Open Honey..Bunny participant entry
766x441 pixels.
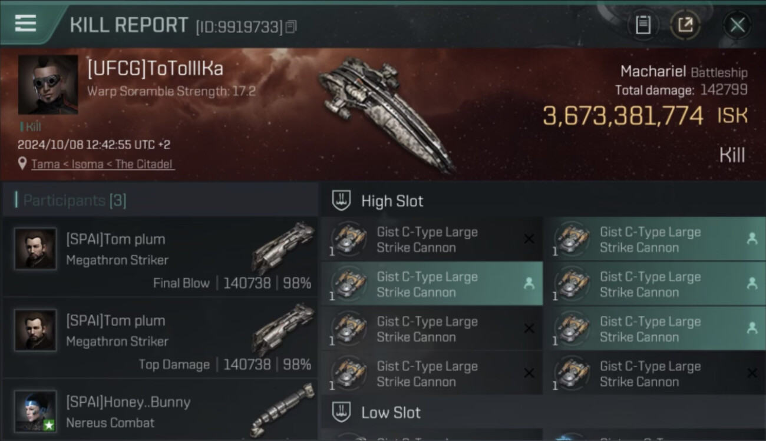(160, 412)
